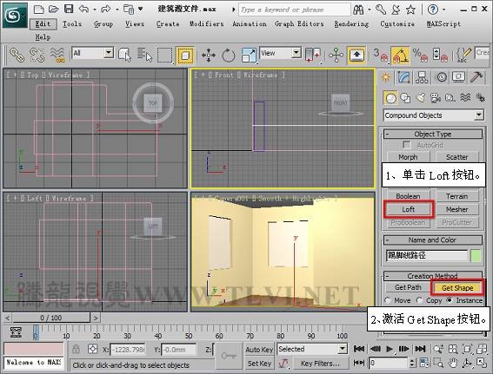Image resolution: width=493 pixels, height=374 pixels.
Task: Toggle the 3D Snaps icon
Action: point(381,55)
